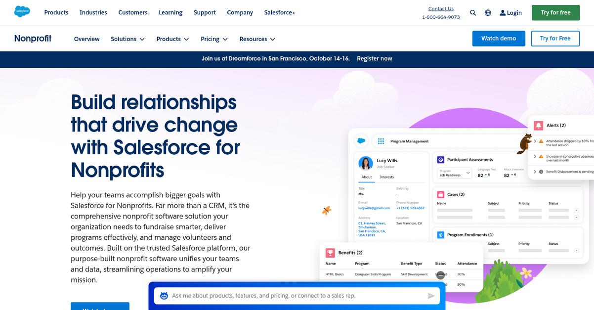The image size is (594, 310).
Task: Click Salesforce cloud icon beside Program Management
Action: (x=361, y=141)
